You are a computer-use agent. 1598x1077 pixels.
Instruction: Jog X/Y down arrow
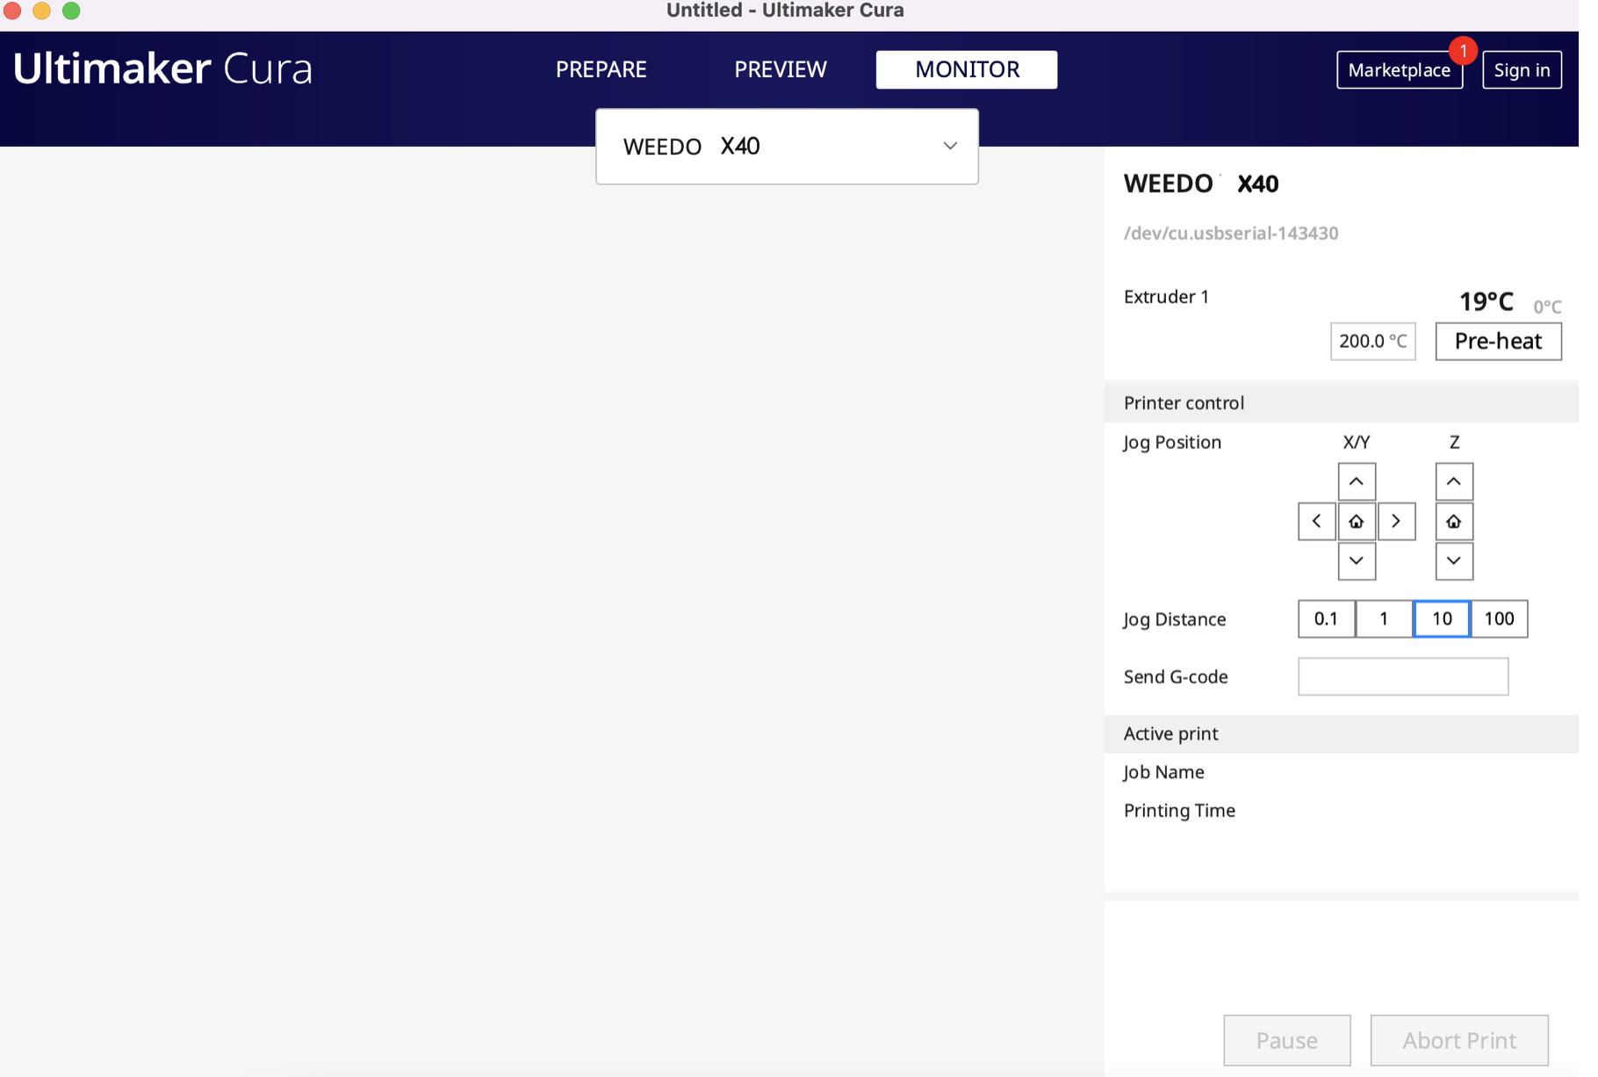pyautogui.click(x=1356, y=560)
